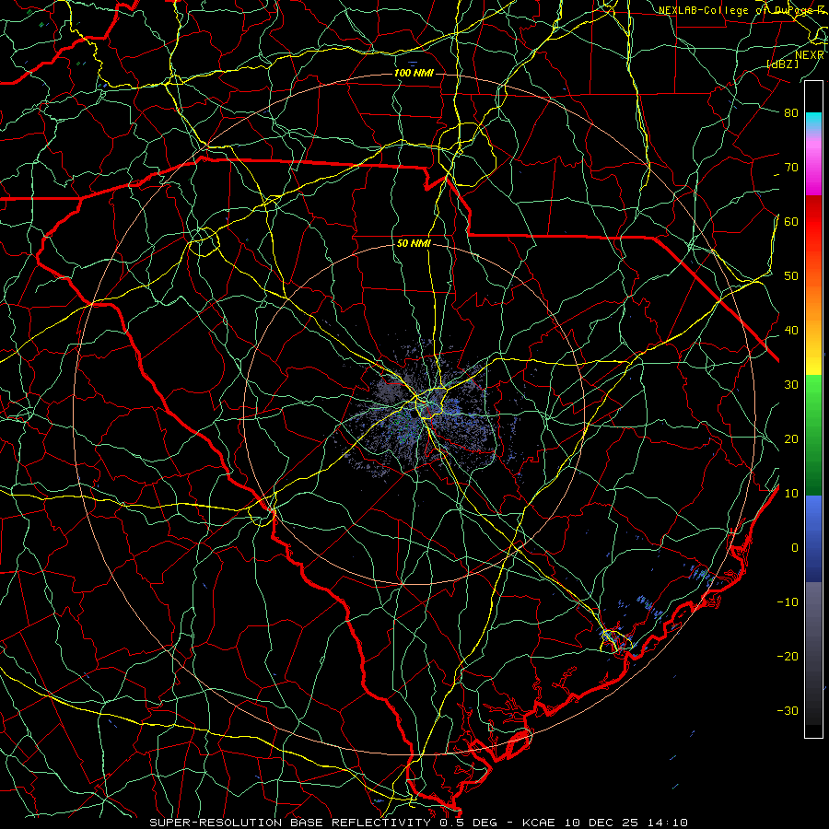The width and height of the screenshot is (829, 829).
Task: Click the 50 NMI range ring label
Action: tap(414, 244)
